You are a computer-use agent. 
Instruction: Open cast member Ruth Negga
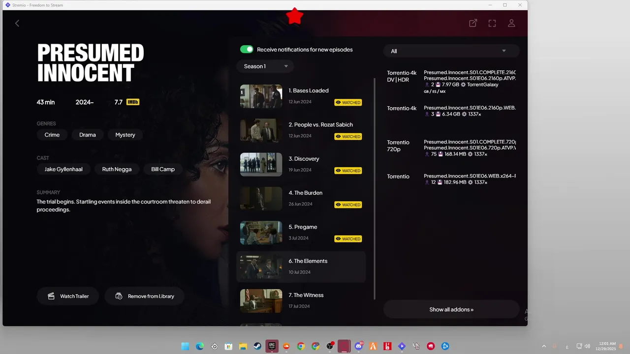pyautogui.click(x=117, y=169)
